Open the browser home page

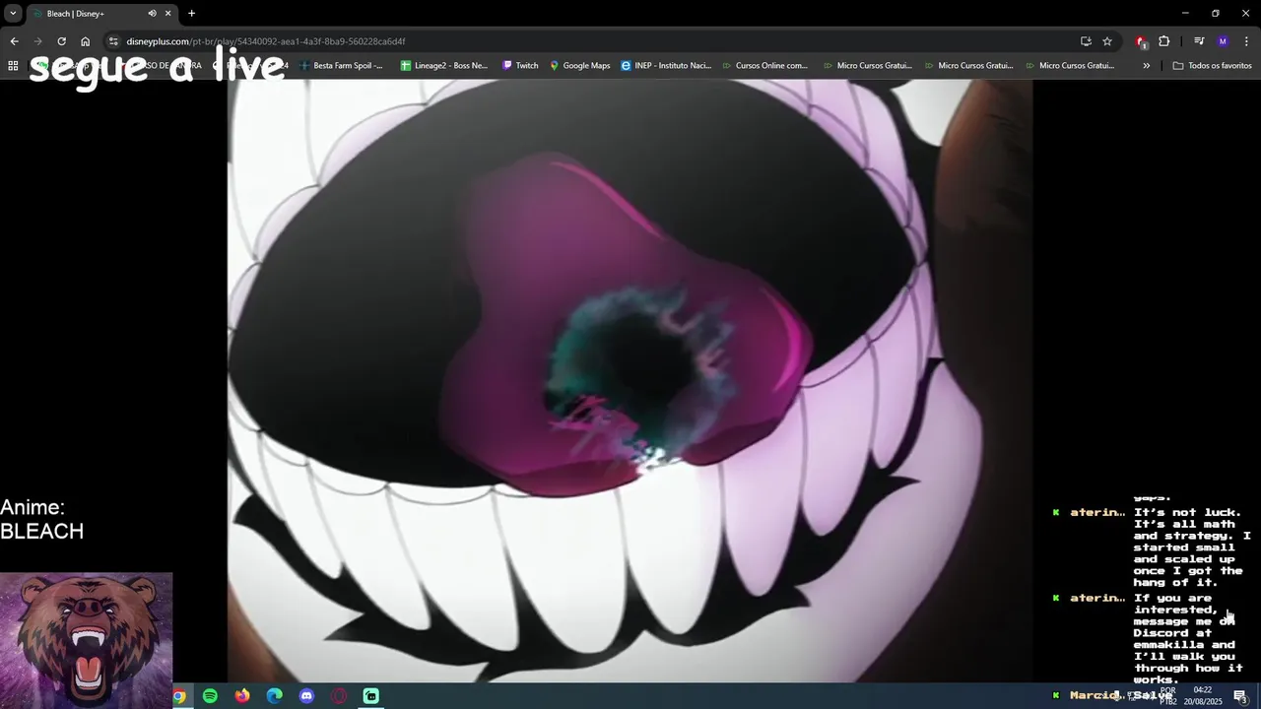pos(85,41)
